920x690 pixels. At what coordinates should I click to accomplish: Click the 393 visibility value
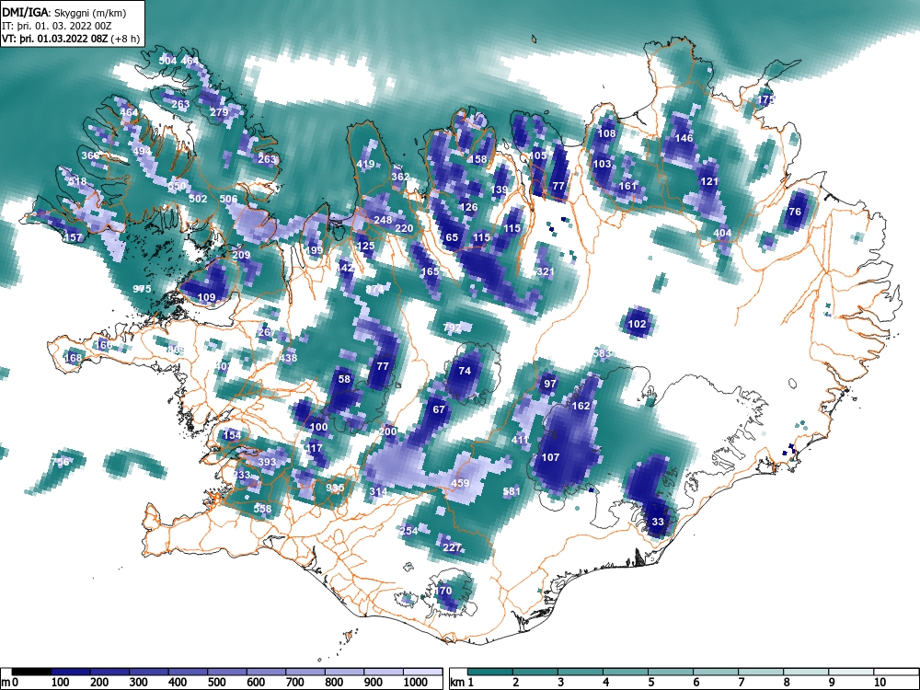[x=267, y=462]
